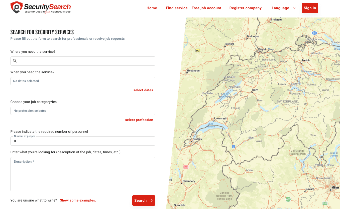Open Free job account page
The image size is (340, 209).
tap(206, 8)
